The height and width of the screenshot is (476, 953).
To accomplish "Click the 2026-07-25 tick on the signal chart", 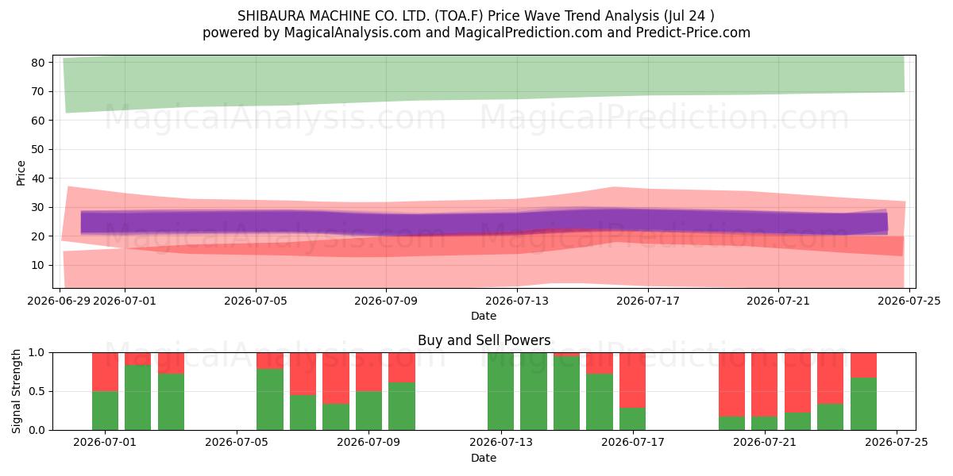I will tap(897, 443).
